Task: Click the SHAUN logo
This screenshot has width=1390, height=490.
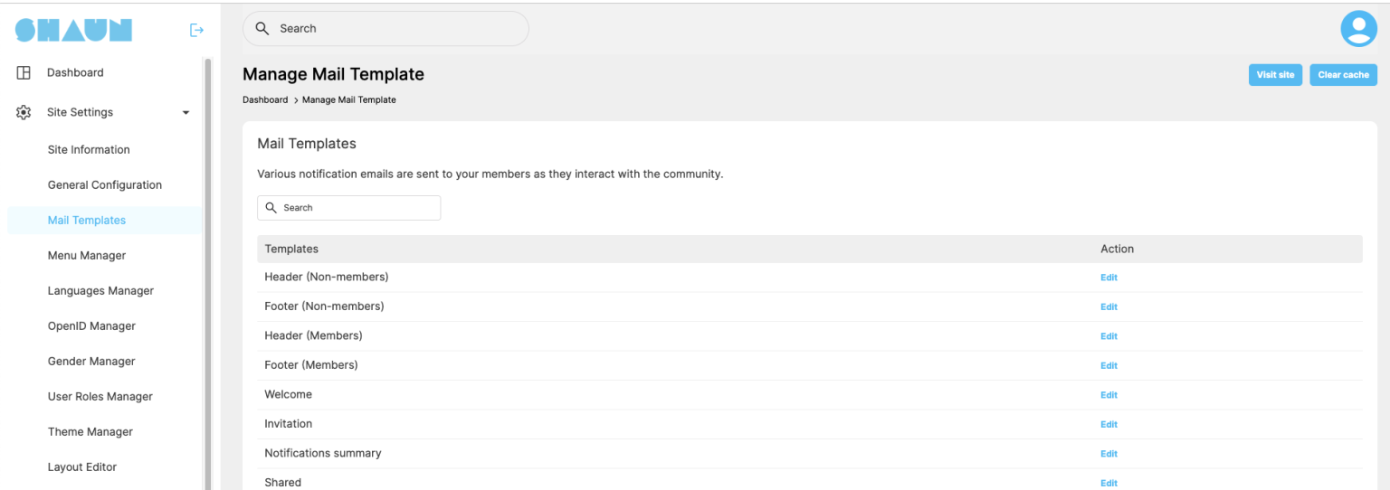Action: [73, 30]
